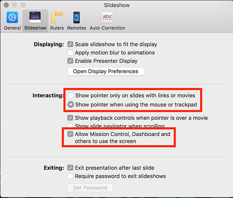
Task: Toggle Show playback controls over a movie
Action: click(x=70, y=118)
